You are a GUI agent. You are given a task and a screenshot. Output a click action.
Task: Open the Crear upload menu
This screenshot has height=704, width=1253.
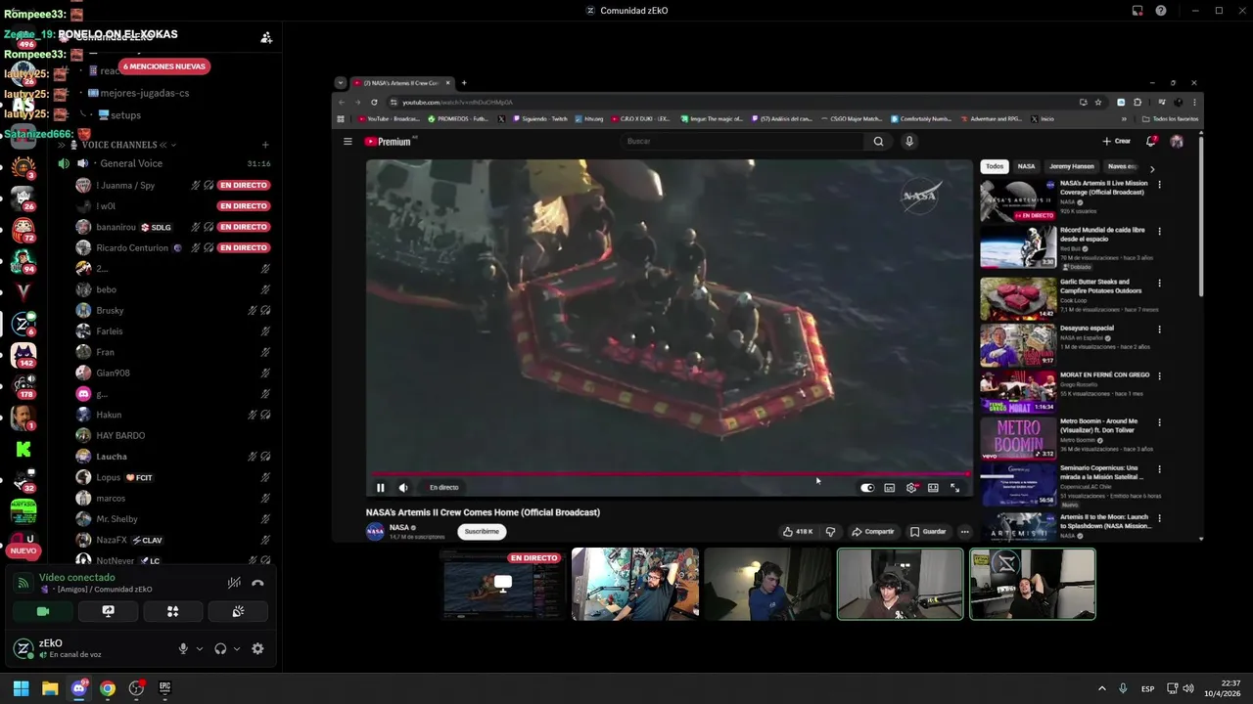(x=1117, y=141)
